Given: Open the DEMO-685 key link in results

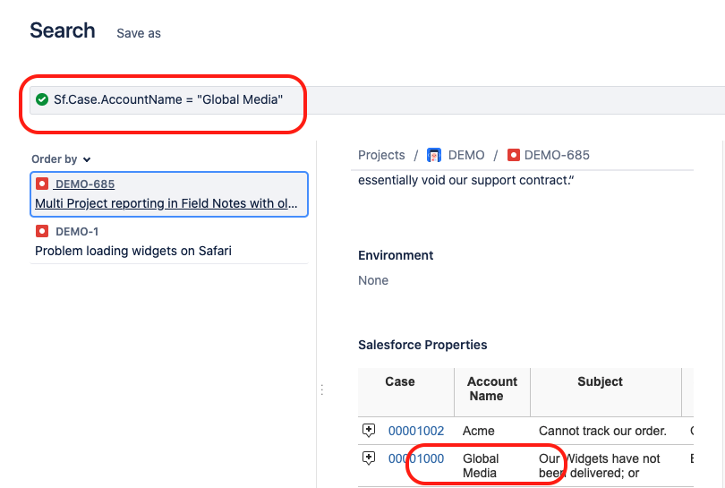Looking at the screenshot, I should pos(85,184).
